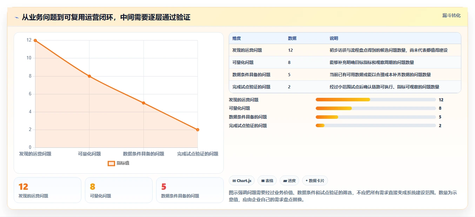Click description starting 经过小范围试点
This screenshot has height=217, width=475.
[x=384, y=87]
